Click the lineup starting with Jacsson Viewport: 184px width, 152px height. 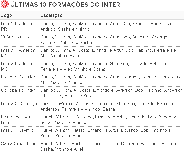(107, 106)
